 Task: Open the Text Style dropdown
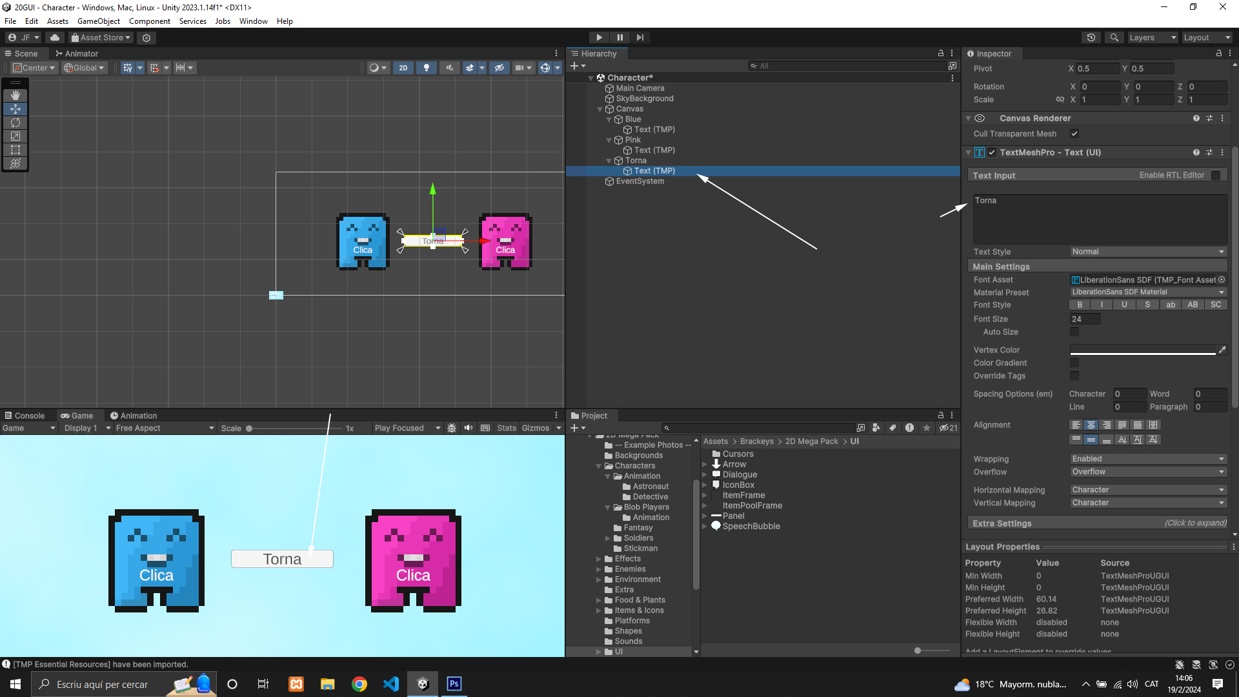[1148, 252]
